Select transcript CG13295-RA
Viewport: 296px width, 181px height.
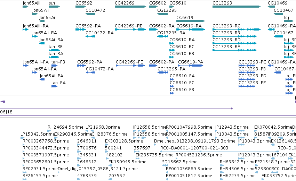coord(171,33)
